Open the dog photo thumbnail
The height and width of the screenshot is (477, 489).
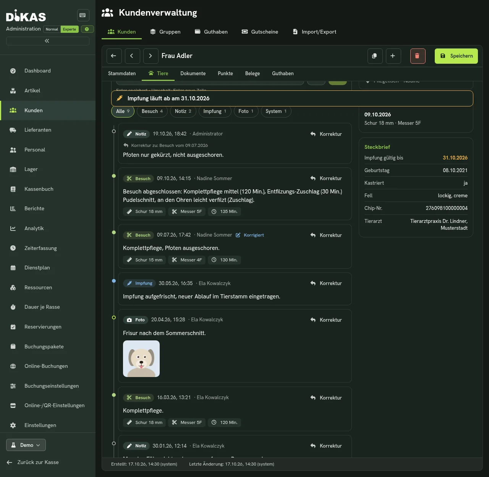tap(141, 359)
